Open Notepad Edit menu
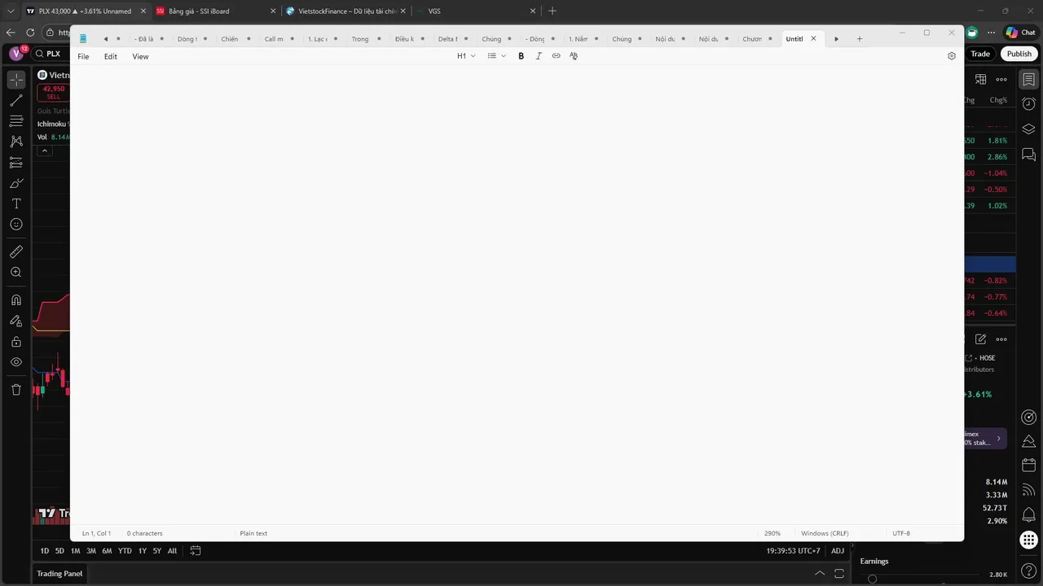Image resolution: width=1043 pixels, height=586 pixels. [111, 56]
